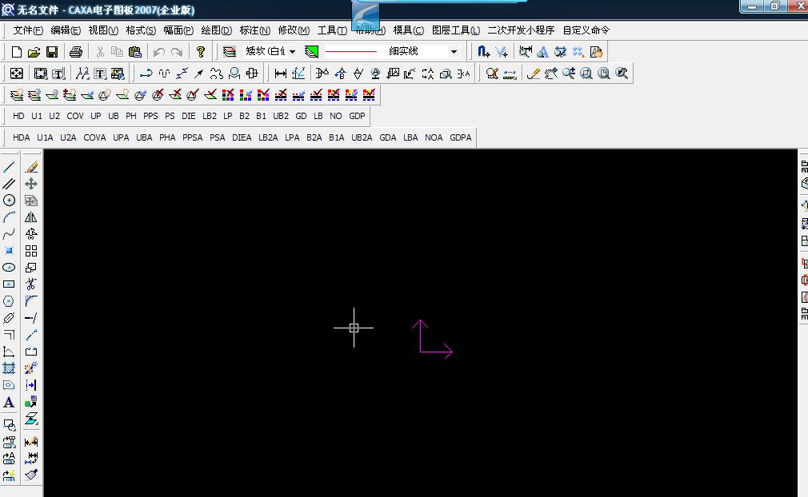Click the PPSA layer button

192,137
